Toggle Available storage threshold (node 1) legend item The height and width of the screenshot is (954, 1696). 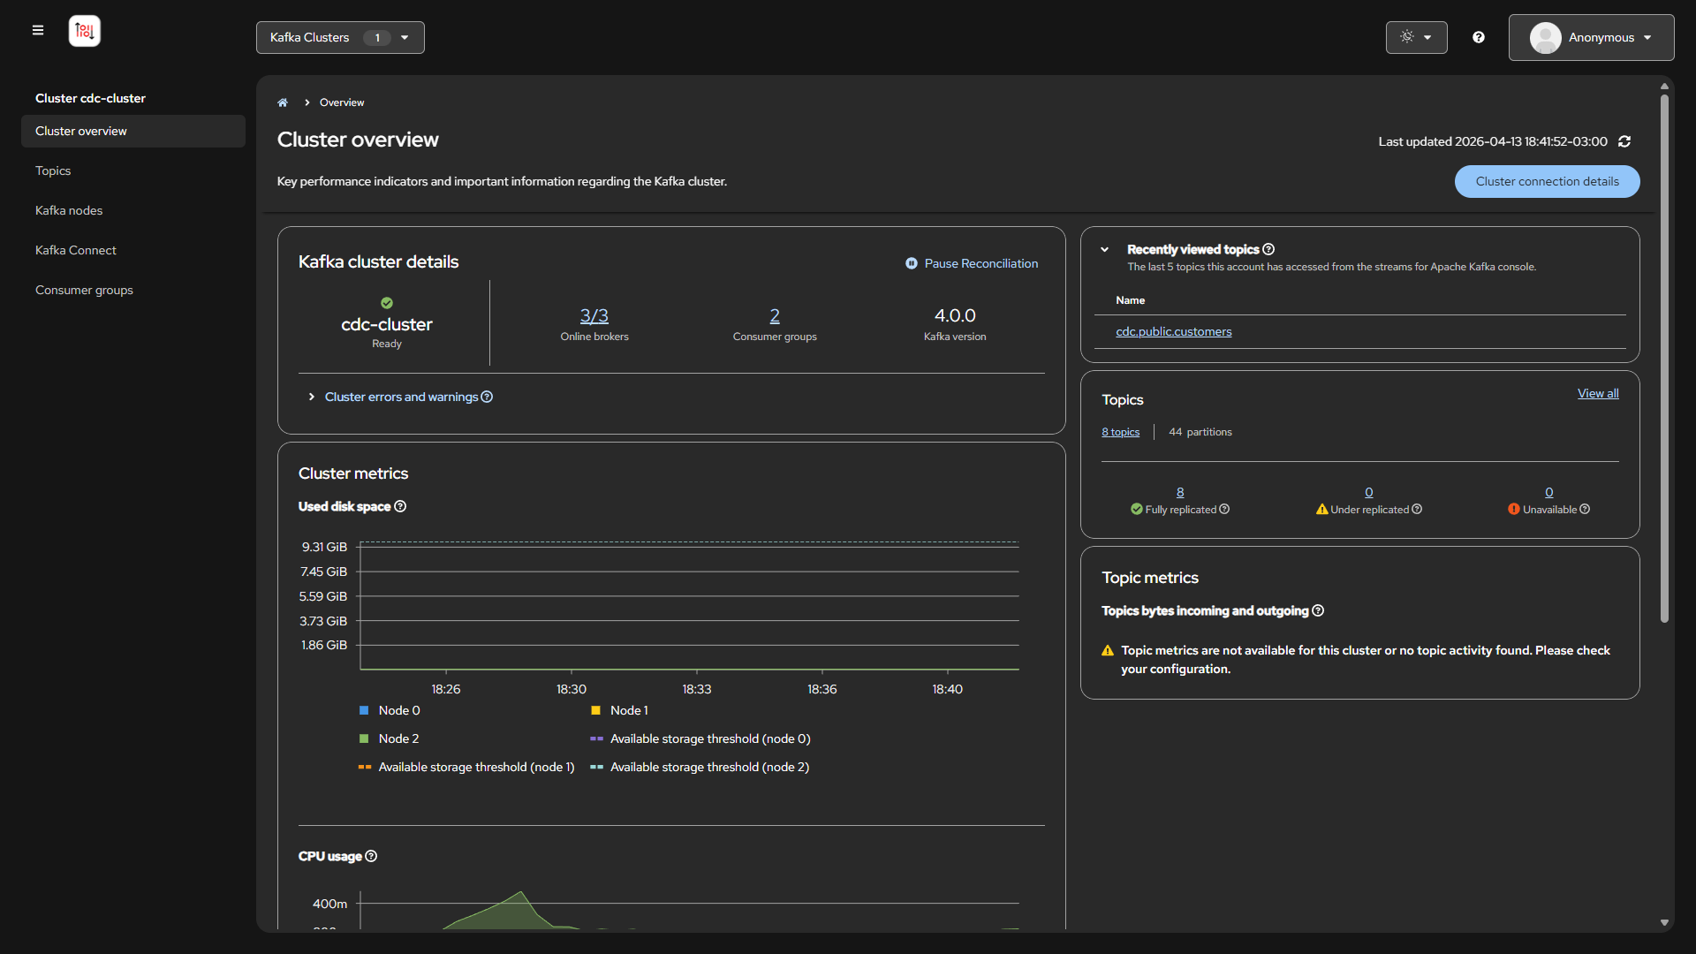(x=474, y=767)
